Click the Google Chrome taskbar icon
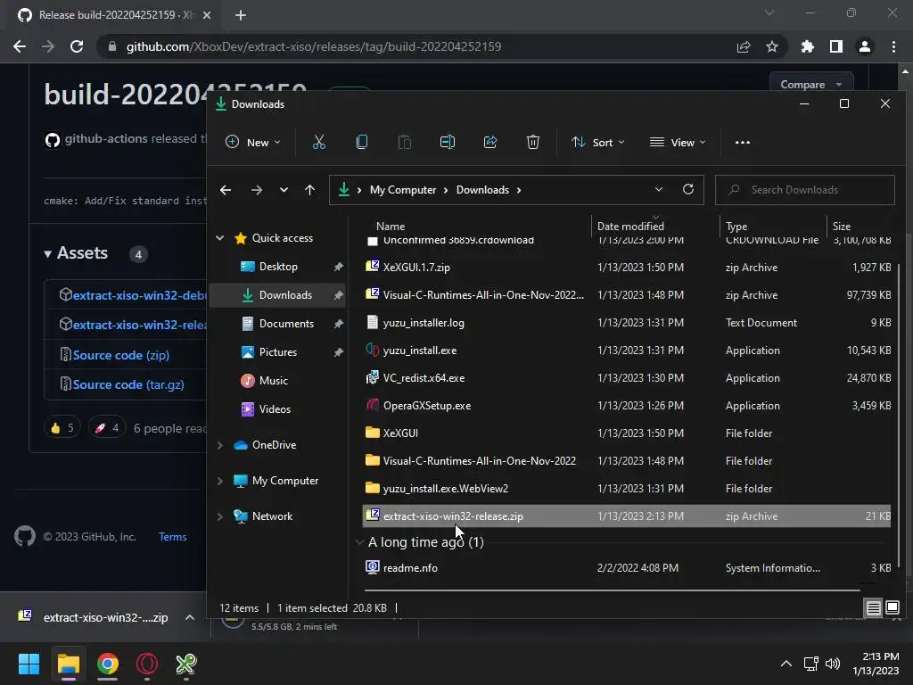913x685 pixels. pyautogui.click(x=108, y=664)
